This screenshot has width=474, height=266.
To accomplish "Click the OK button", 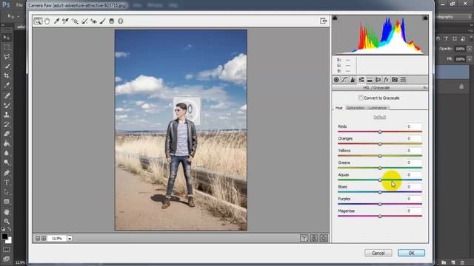I will 411,253.
